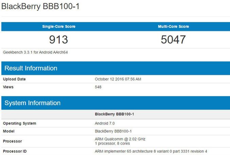Select the Android 7.0 value

[105, 123]
